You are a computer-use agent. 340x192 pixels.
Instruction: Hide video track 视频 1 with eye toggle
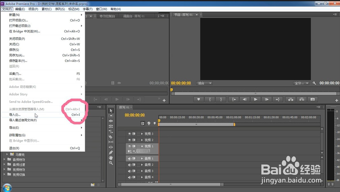tap(130, 146)
